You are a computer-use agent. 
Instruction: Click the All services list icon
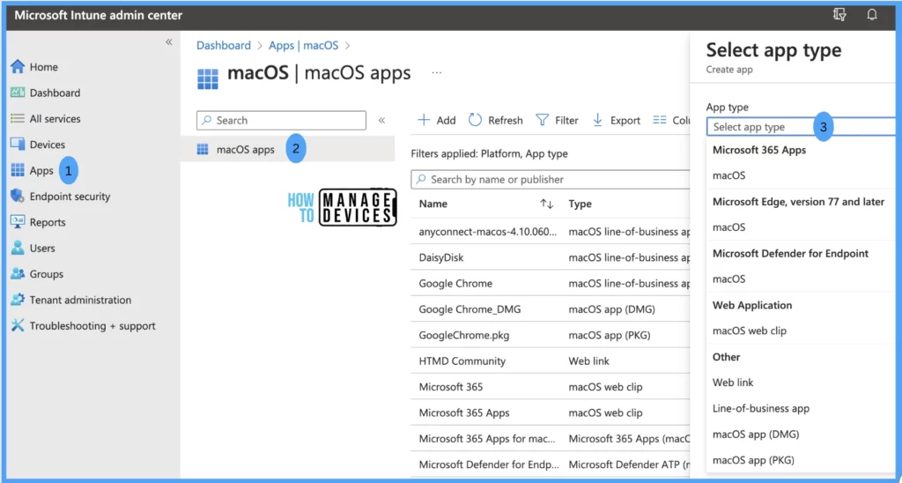(18, 119)
